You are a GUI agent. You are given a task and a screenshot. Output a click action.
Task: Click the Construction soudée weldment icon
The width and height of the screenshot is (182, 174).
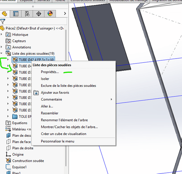click(8, 161)
